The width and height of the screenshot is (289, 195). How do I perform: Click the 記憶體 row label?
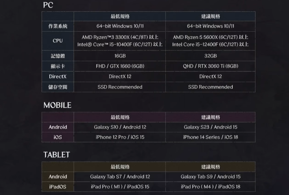point(58,56)
